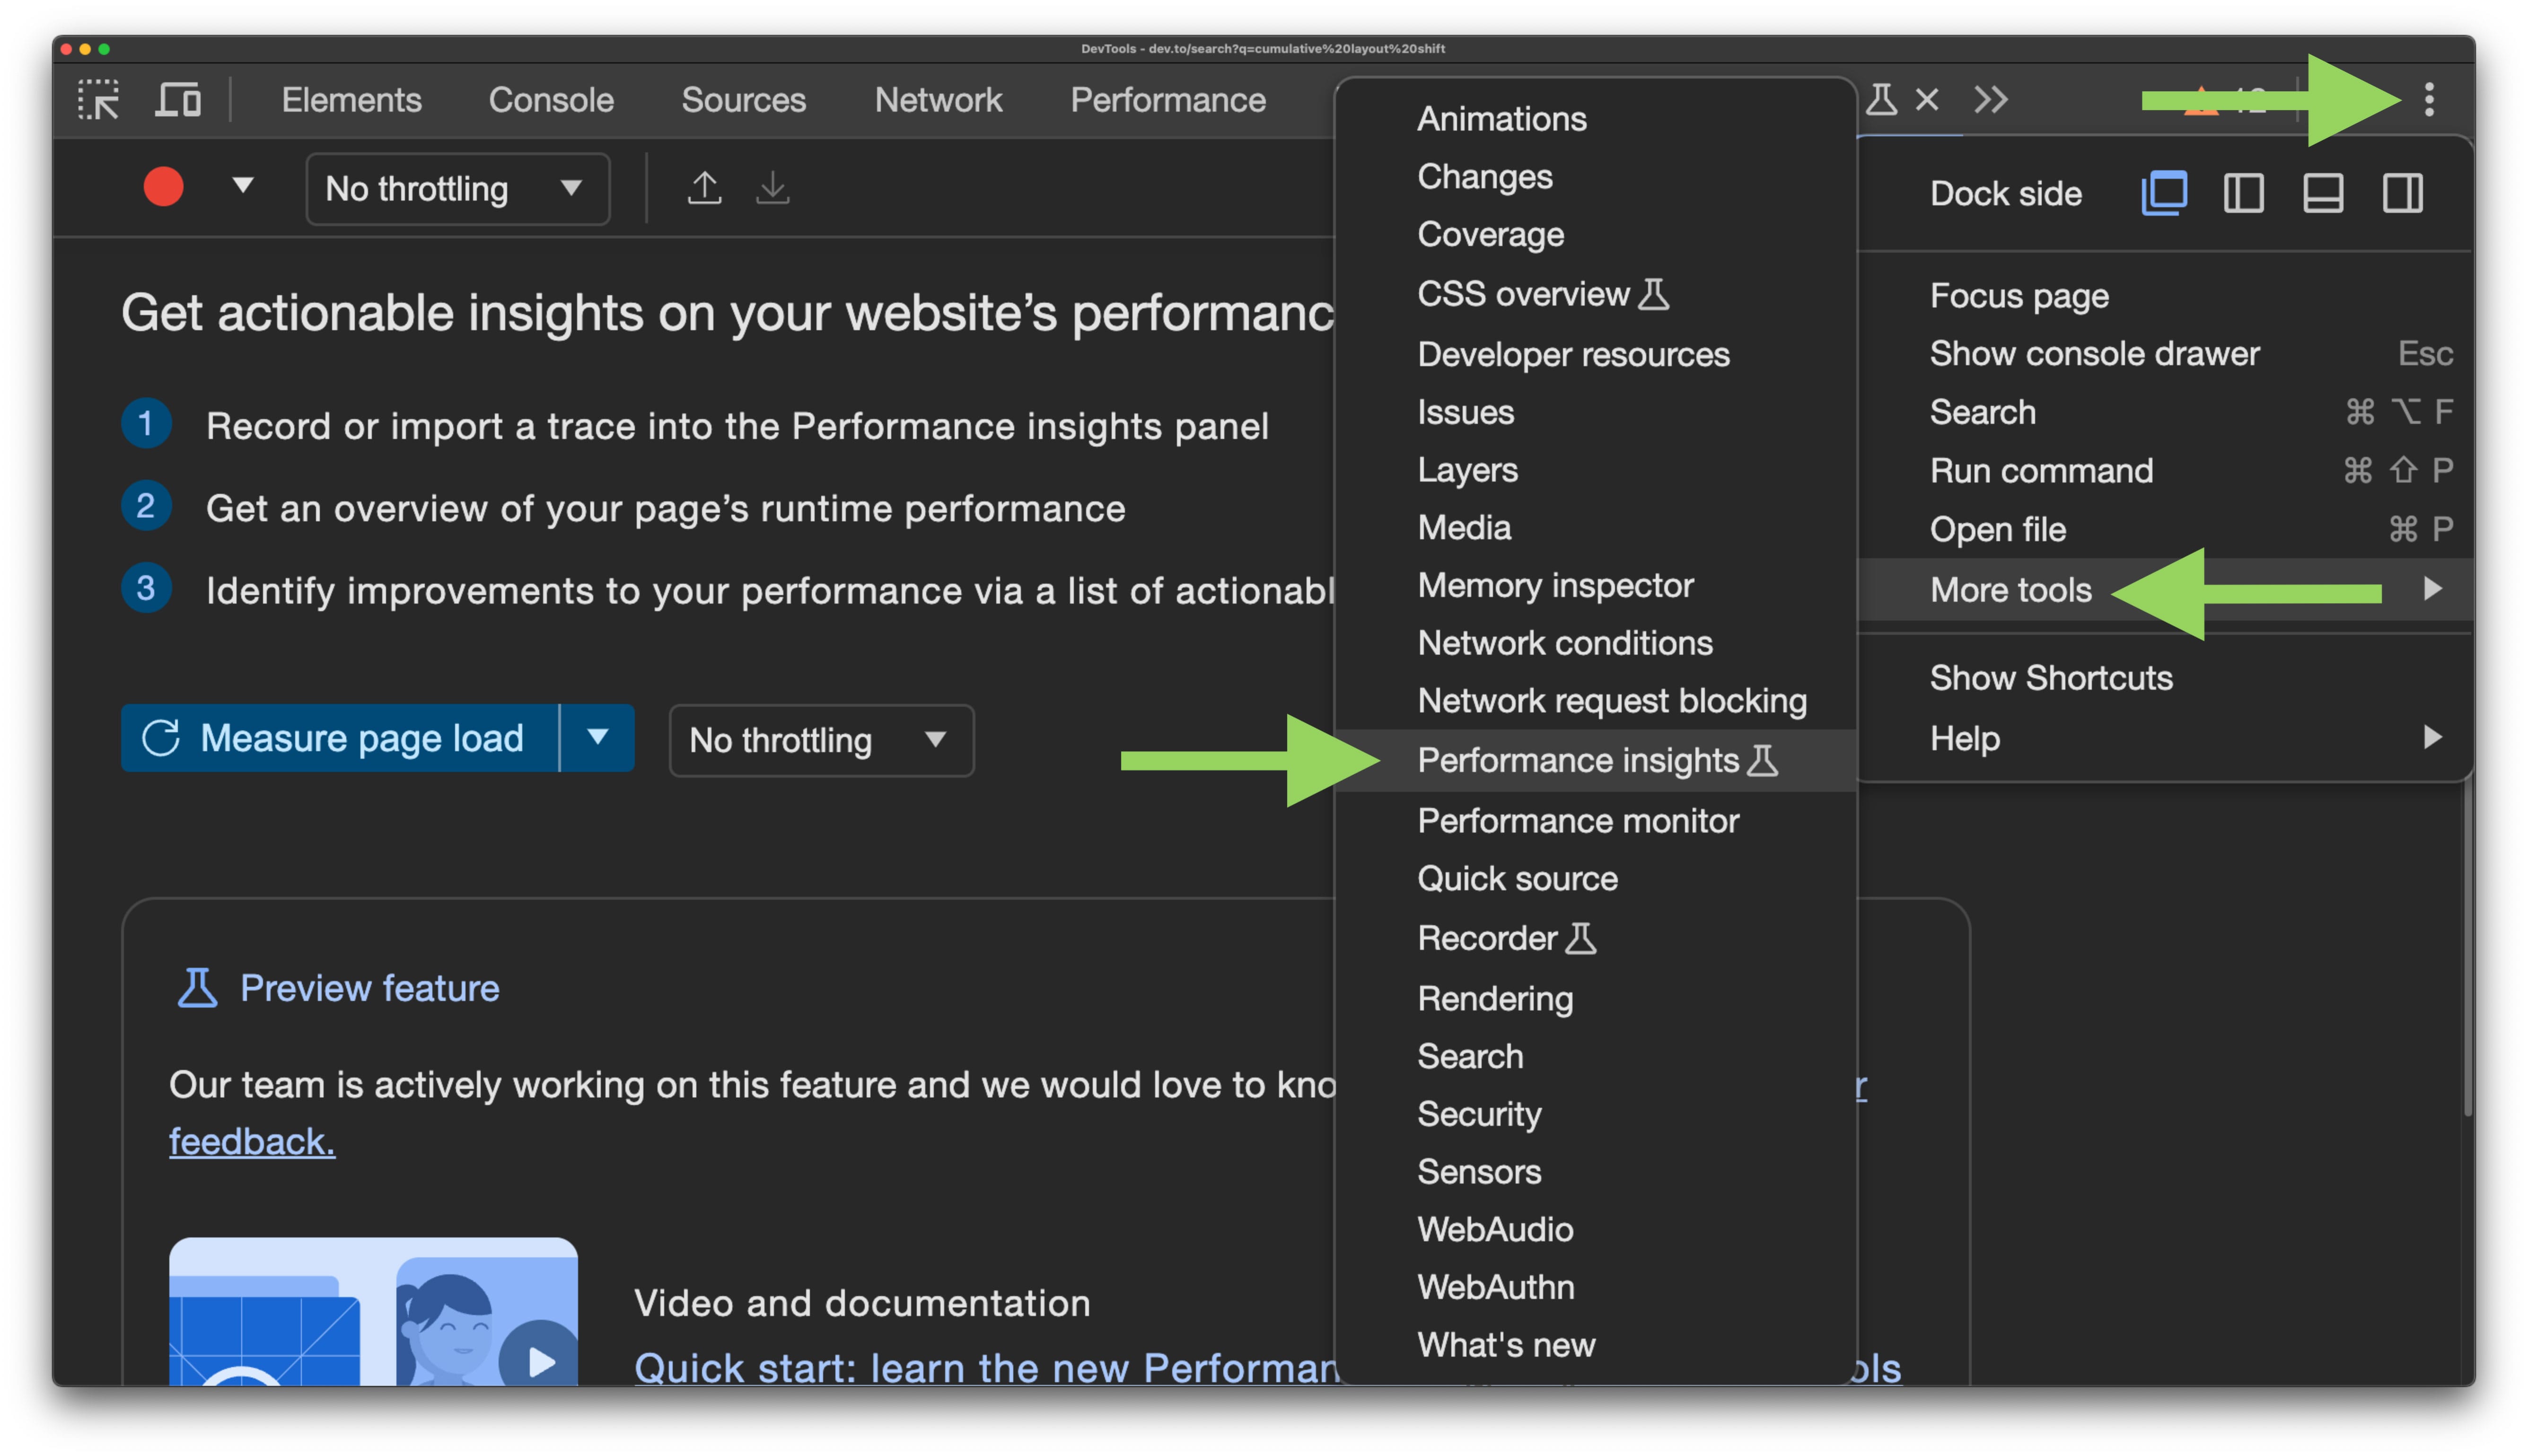Toggle the device toolbar icon

[178, 100]
